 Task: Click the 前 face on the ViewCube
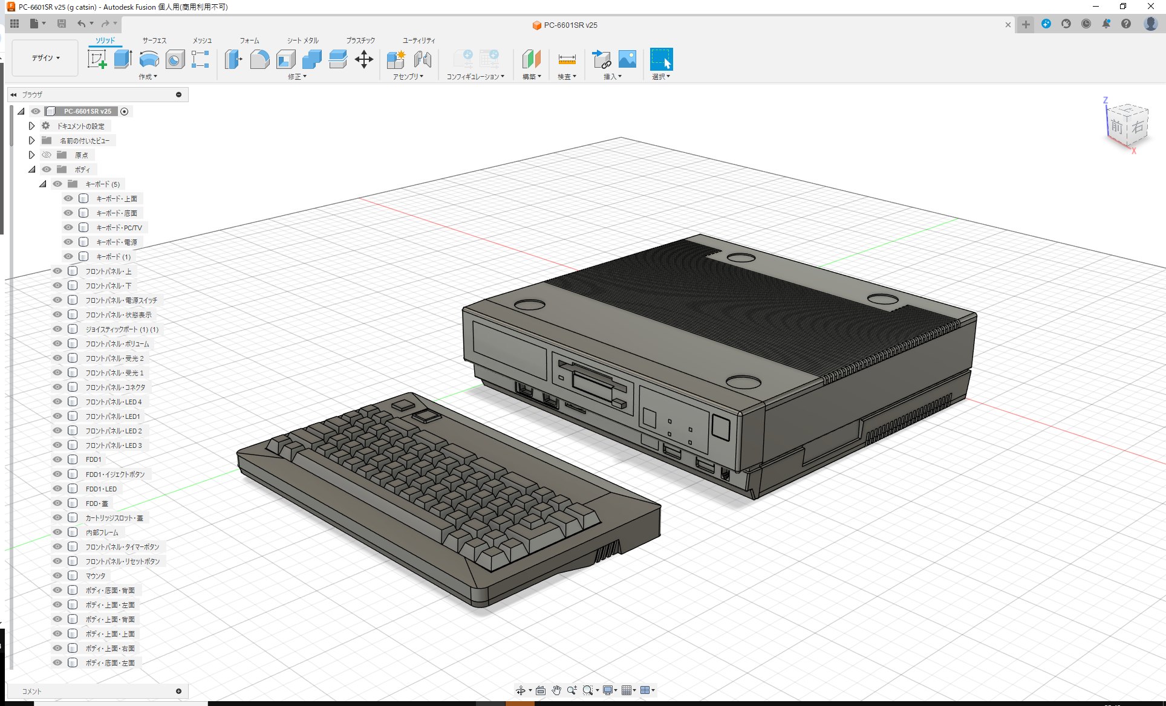pyautogui.click(x=1116, y=128)
